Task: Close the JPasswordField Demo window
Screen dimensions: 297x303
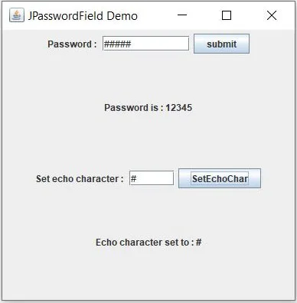Action: (272, 15)
